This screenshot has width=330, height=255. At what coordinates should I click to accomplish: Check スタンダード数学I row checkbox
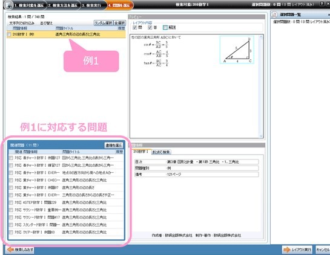pyautogui.click(x=11, y=225)
